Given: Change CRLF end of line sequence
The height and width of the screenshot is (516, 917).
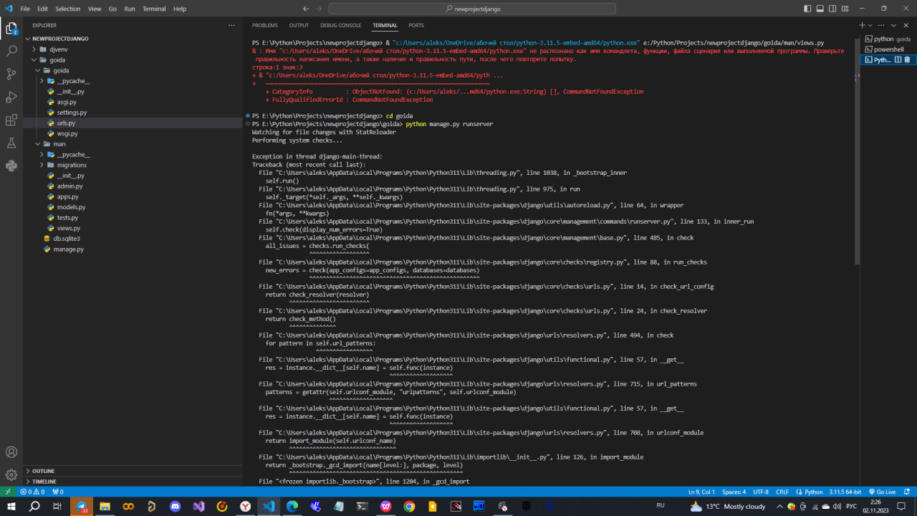Looking at the screenshot, I should point(782,492).
